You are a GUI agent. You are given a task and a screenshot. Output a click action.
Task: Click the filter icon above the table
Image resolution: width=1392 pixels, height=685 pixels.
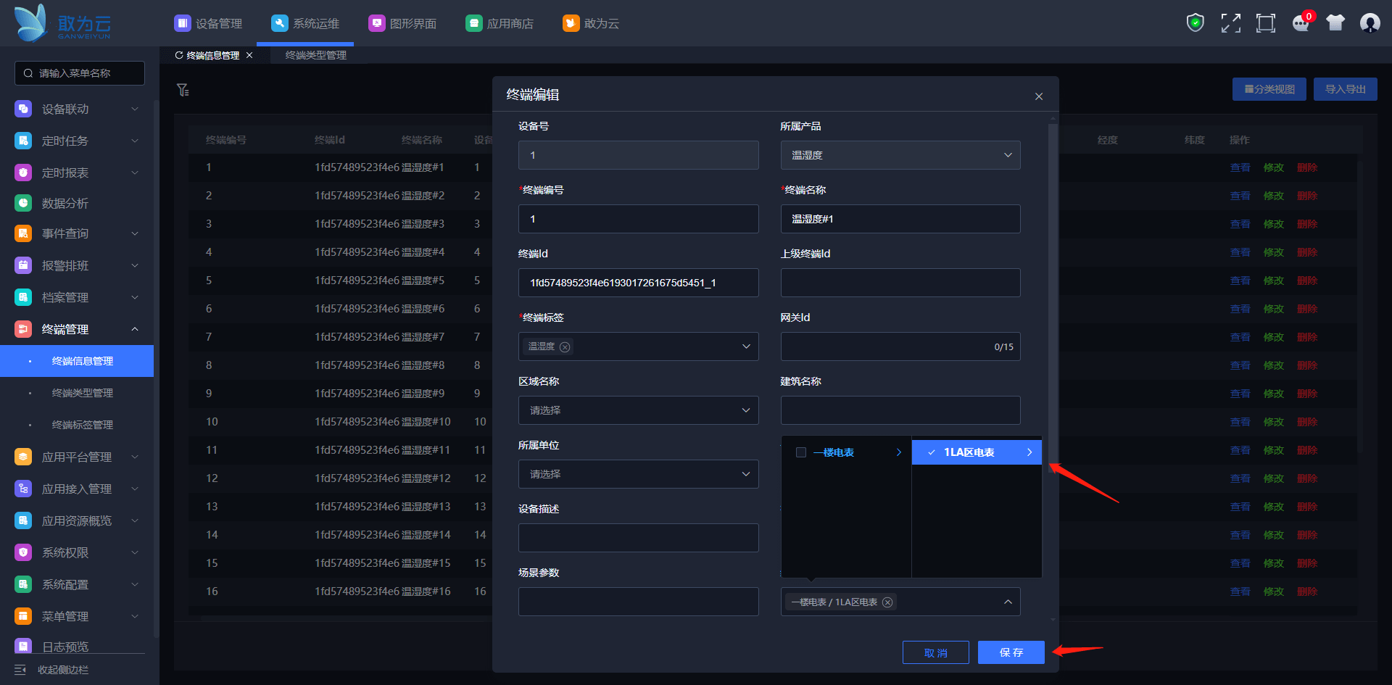183,90
